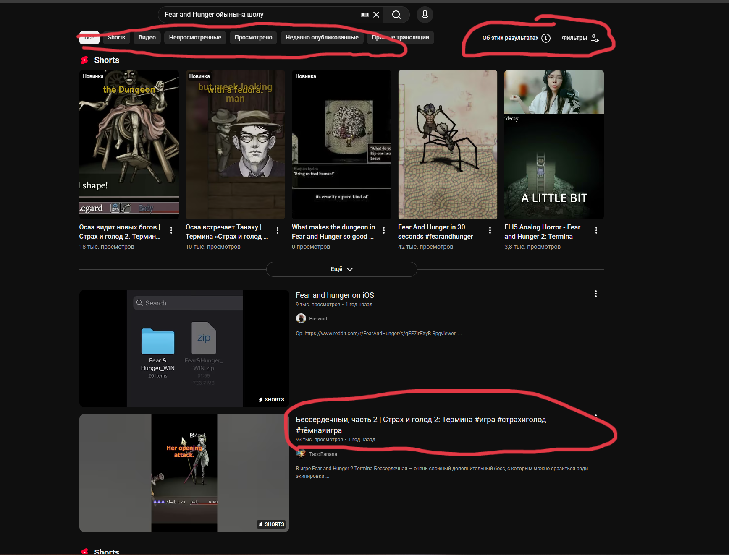This screenshot has height=555, width=729.
Task: Play the 'A LITTLE BIT' short thumbnail
Action: (x=554, y=145)
